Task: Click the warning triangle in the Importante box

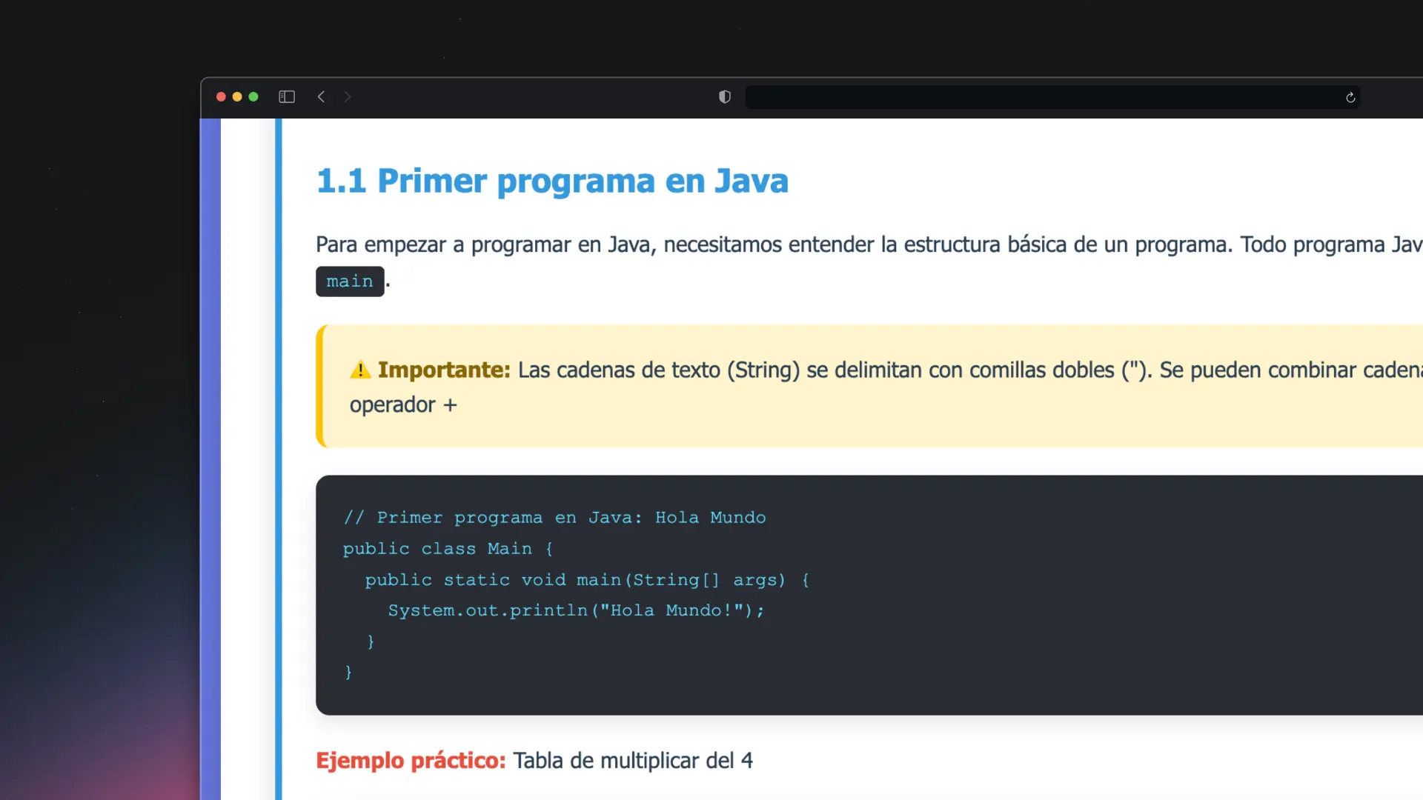Action: click(x=360, y=370)
